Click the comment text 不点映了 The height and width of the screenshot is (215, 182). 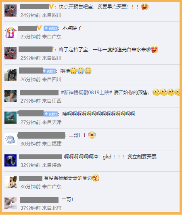click(x=72, y=28)
